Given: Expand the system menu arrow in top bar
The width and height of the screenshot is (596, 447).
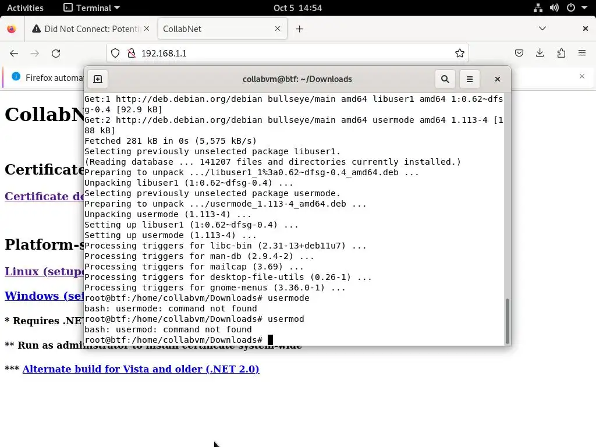Looking at the screenshot, I should pyautogui.click(x=584, y=8).
